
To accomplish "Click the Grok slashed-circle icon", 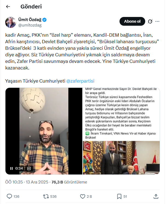I will pyautogui.click(x=150, y=21).
